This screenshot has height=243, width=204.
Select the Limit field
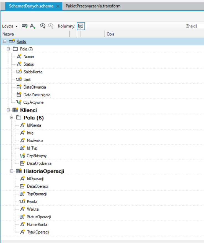[x=27, y=80]
